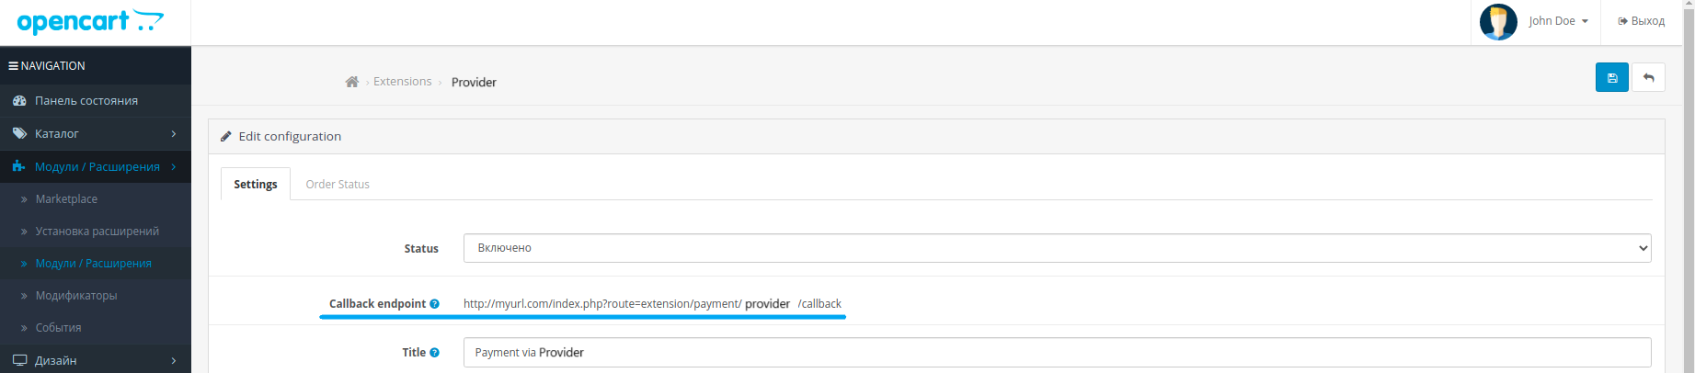Click the home icon in breadcrumb
Screen dimensions: 1695x373
351,82
